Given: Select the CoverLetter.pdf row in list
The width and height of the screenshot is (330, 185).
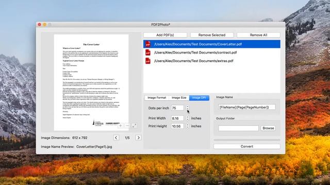Looking at the screenshot, I should [212, 44].
